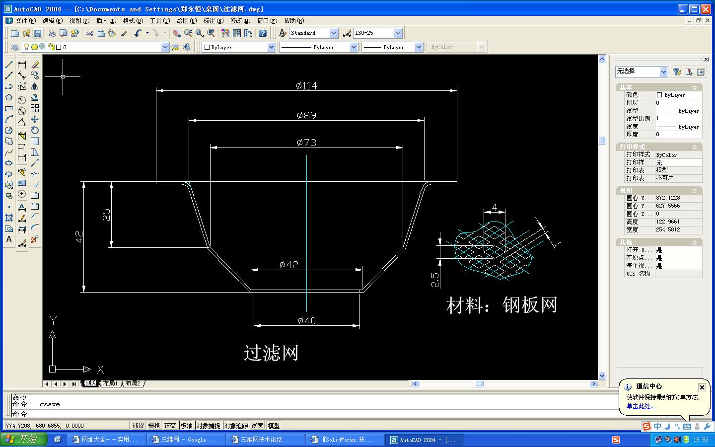Screen dimensions: 715x447
Task: Select the Multiline Text A tool
Action: 9,239
